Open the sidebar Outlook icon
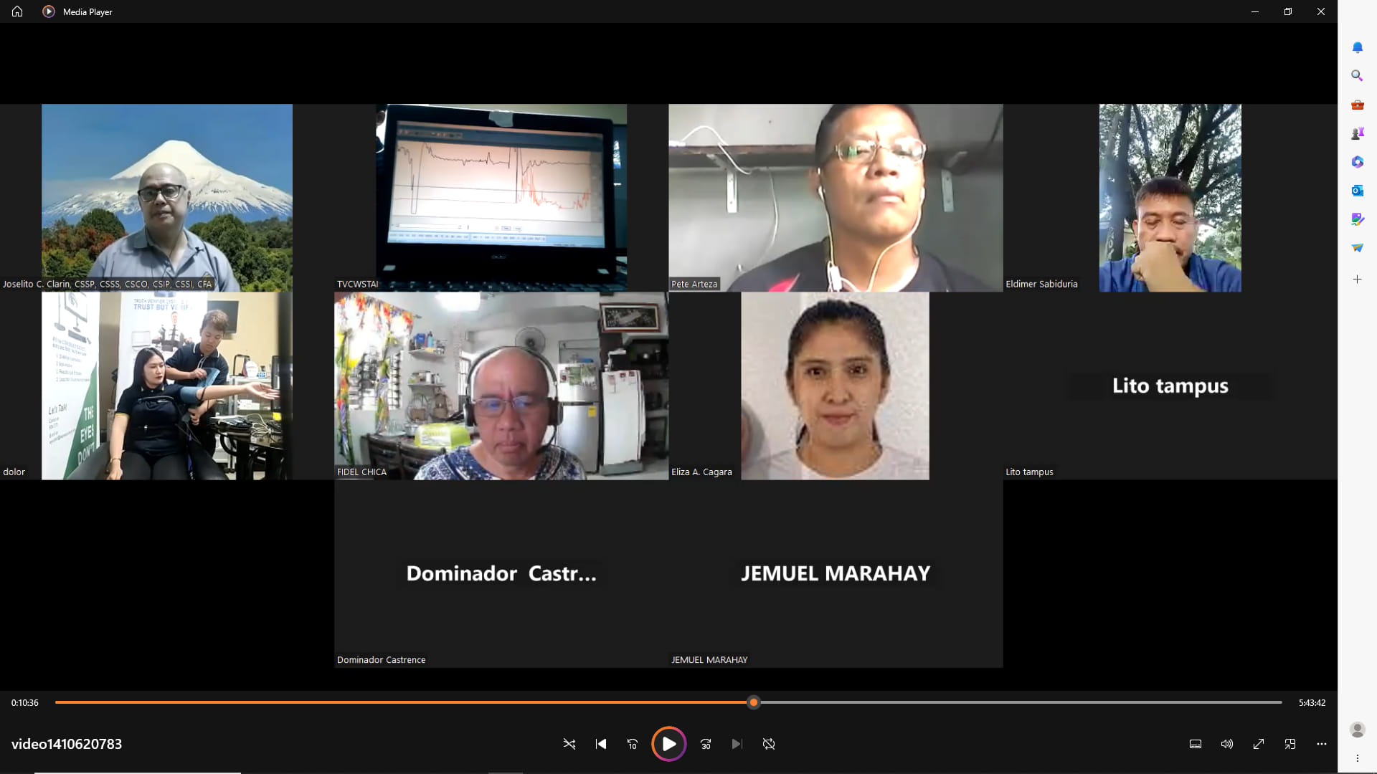Image resolution: width=1377 pixels, height=774 pixels. click(1357, 191)
